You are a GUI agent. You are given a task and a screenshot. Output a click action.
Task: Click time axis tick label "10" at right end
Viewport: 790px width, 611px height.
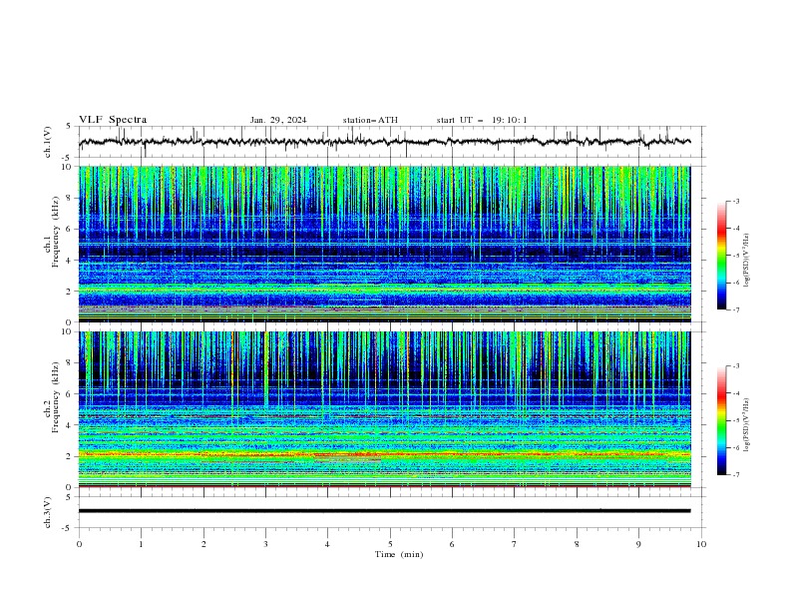[701, 544]
